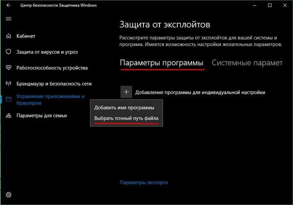Open the hamburger navigation menu
Viewport: 293px width, 205px height.
tap(9, 19)
